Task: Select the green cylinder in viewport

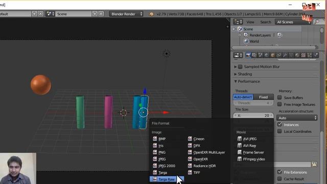Action: click(80, 112)
